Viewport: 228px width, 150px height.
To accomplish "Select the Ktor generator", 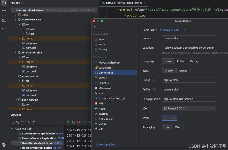I will [x=115, y=93].
